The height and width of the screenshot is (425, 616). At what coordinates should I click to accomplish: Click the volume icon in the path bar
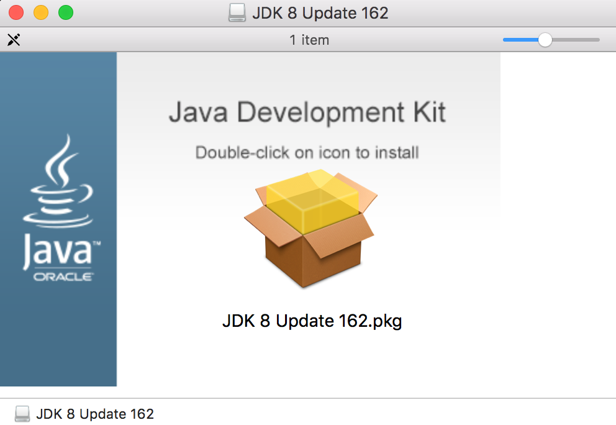[x=22, y=414]
